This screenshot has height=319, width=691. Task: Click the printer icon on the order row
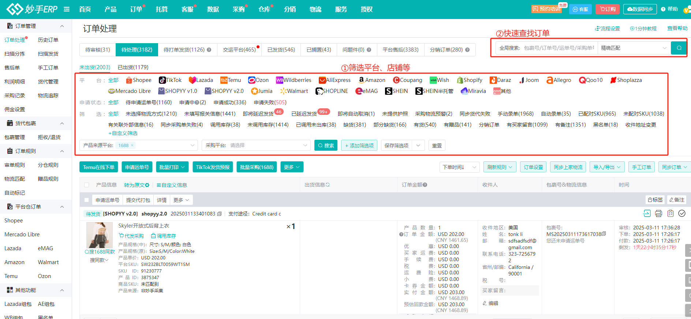tap(658, 214)
